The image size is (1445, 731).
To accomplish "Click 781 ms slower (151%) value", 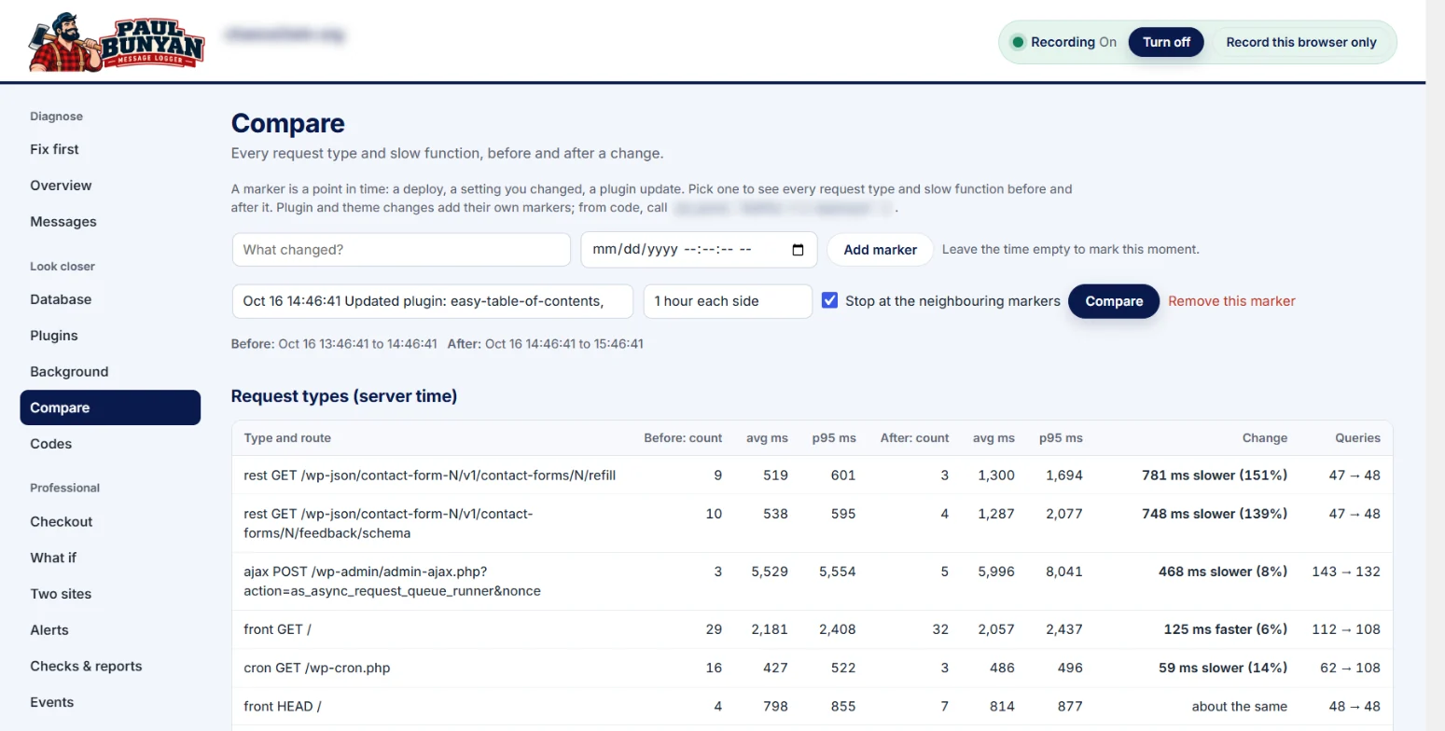I will click(1215, 476).
